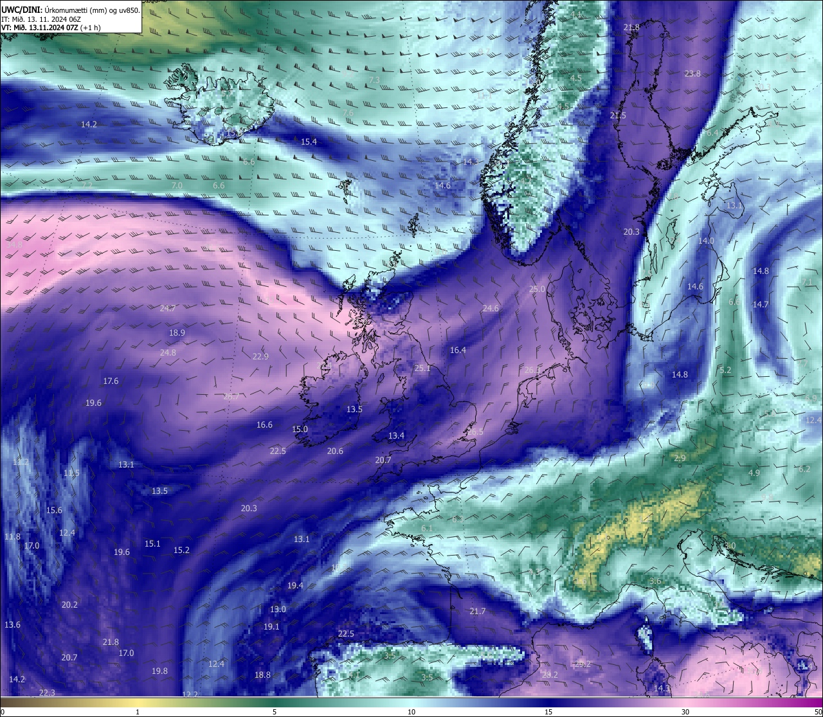Click the 50 label on the color scale
Image resolution: width=823 pixels, height=717 pixels.
(818, 712)
